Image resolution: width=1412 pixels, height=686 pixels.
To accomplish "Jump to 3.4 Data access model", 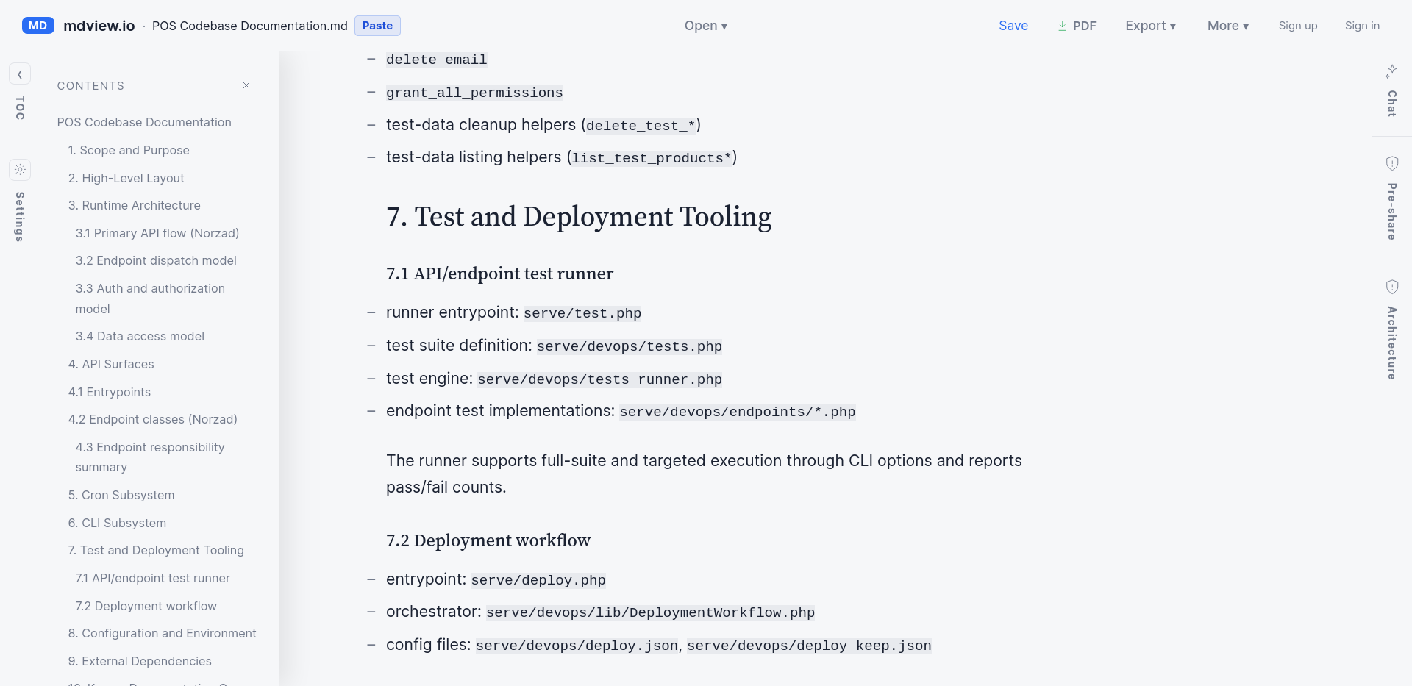I will click(140, 336).
